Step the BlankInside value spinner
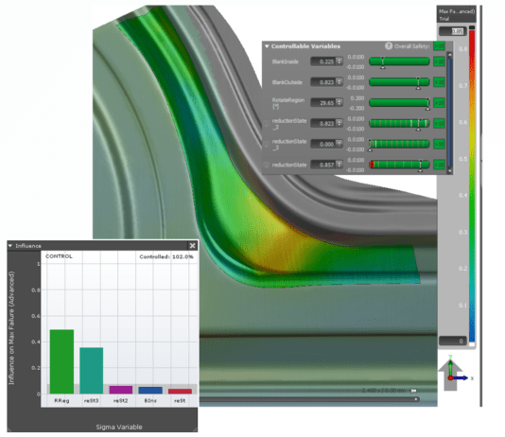Screen dimensions: 505x437 (340, 61)
